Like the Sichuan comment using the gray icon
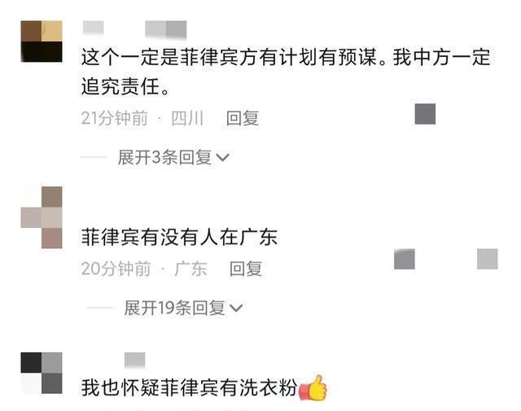This screenshot has width=521, height=411. (x=425, y=114)
